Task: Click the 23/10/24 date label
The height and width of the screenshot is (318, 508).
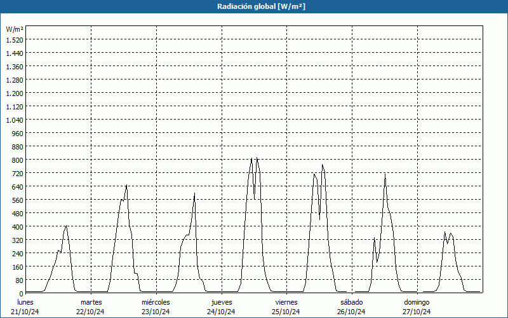Action: pyautogui.click(x=156, y=312)
